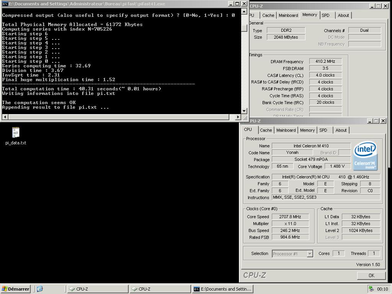392x294 pixels.
Task: Select the E:\Documents and Settin... taskbar button
Action: (x=222, y=289)
